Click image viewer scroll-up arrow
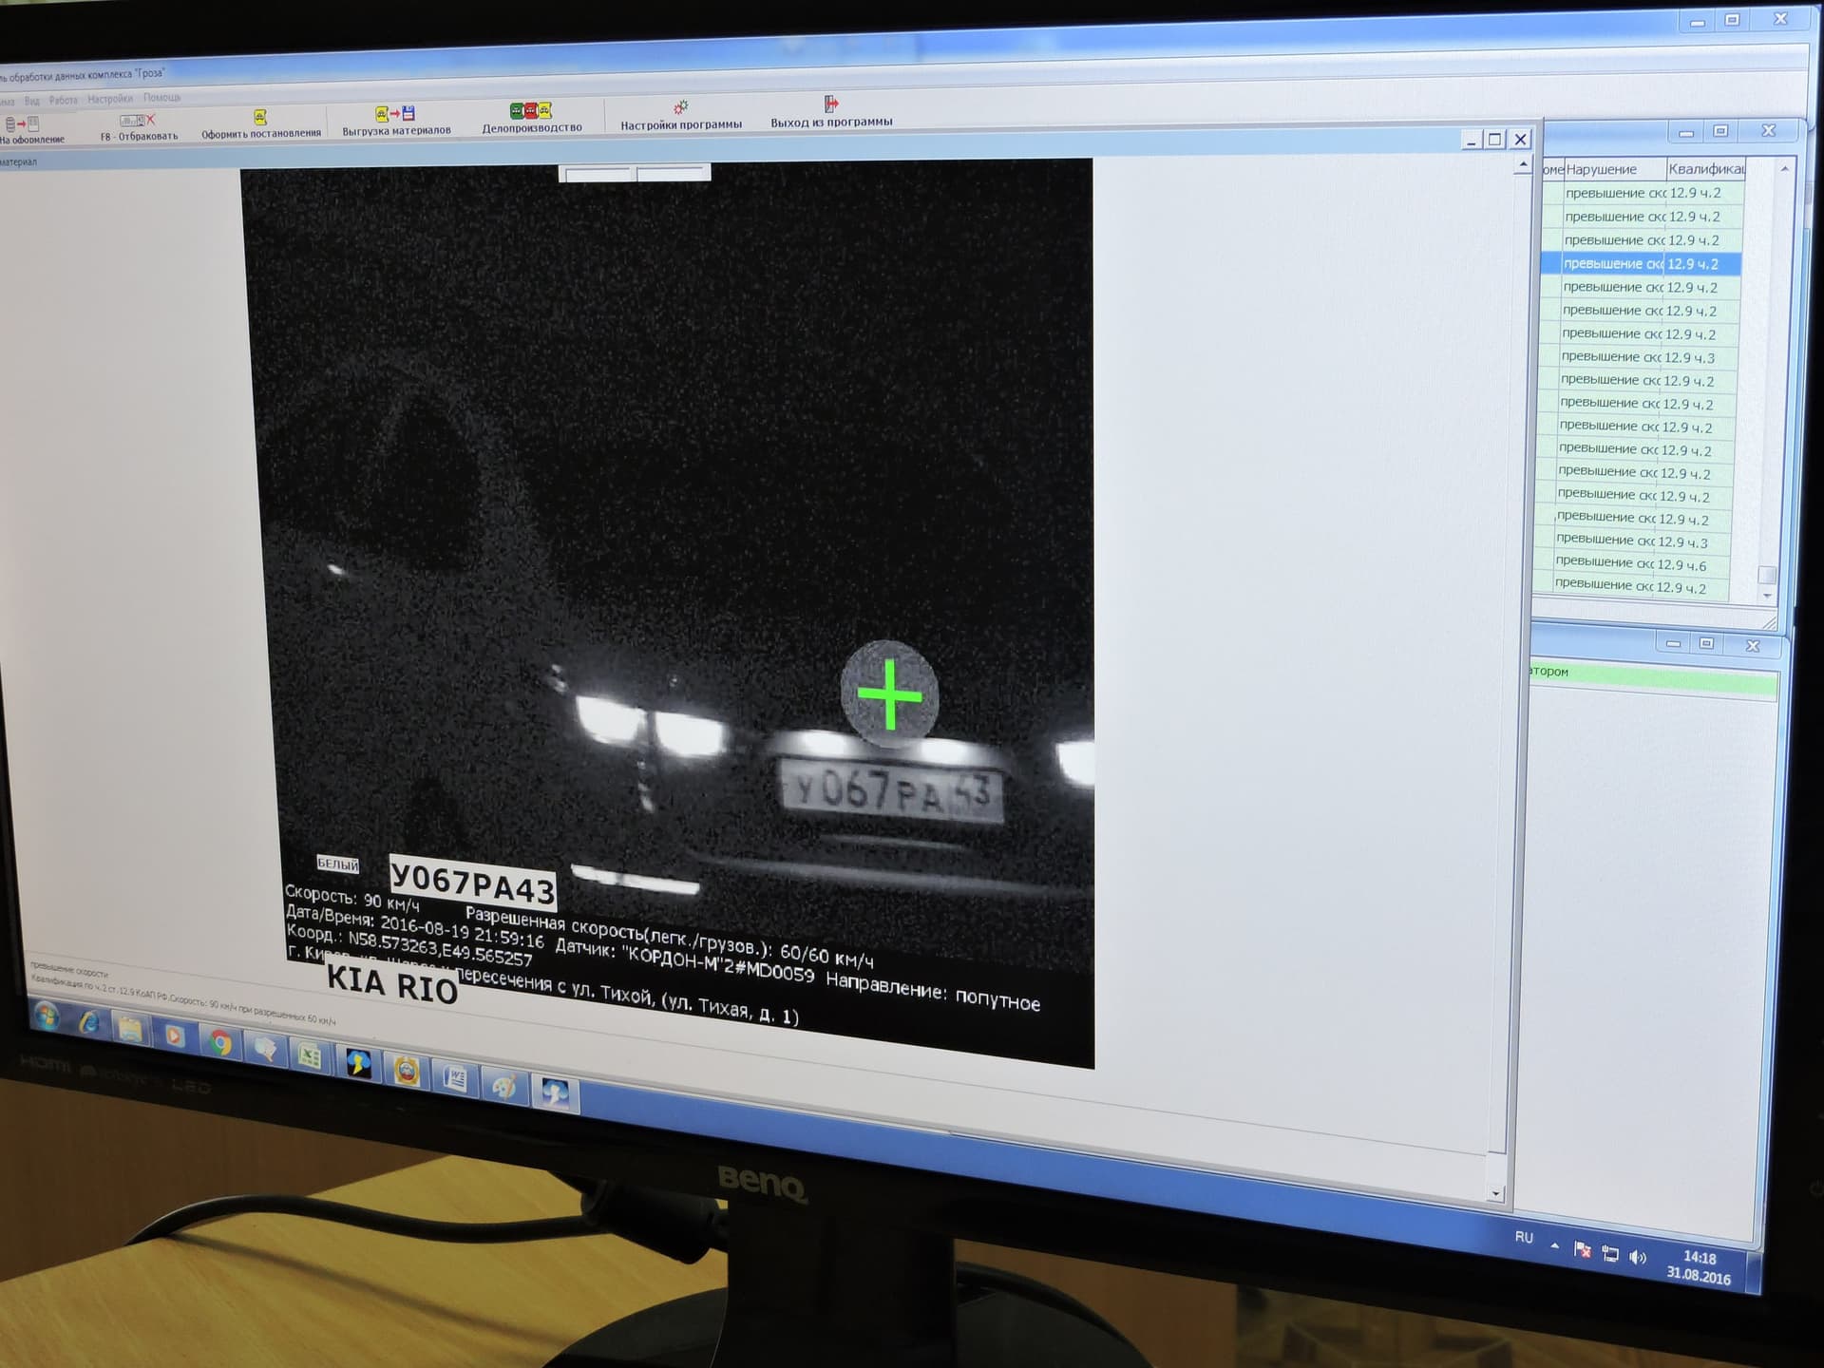Screen dimensions: 1824x1368 [1524, 165]
